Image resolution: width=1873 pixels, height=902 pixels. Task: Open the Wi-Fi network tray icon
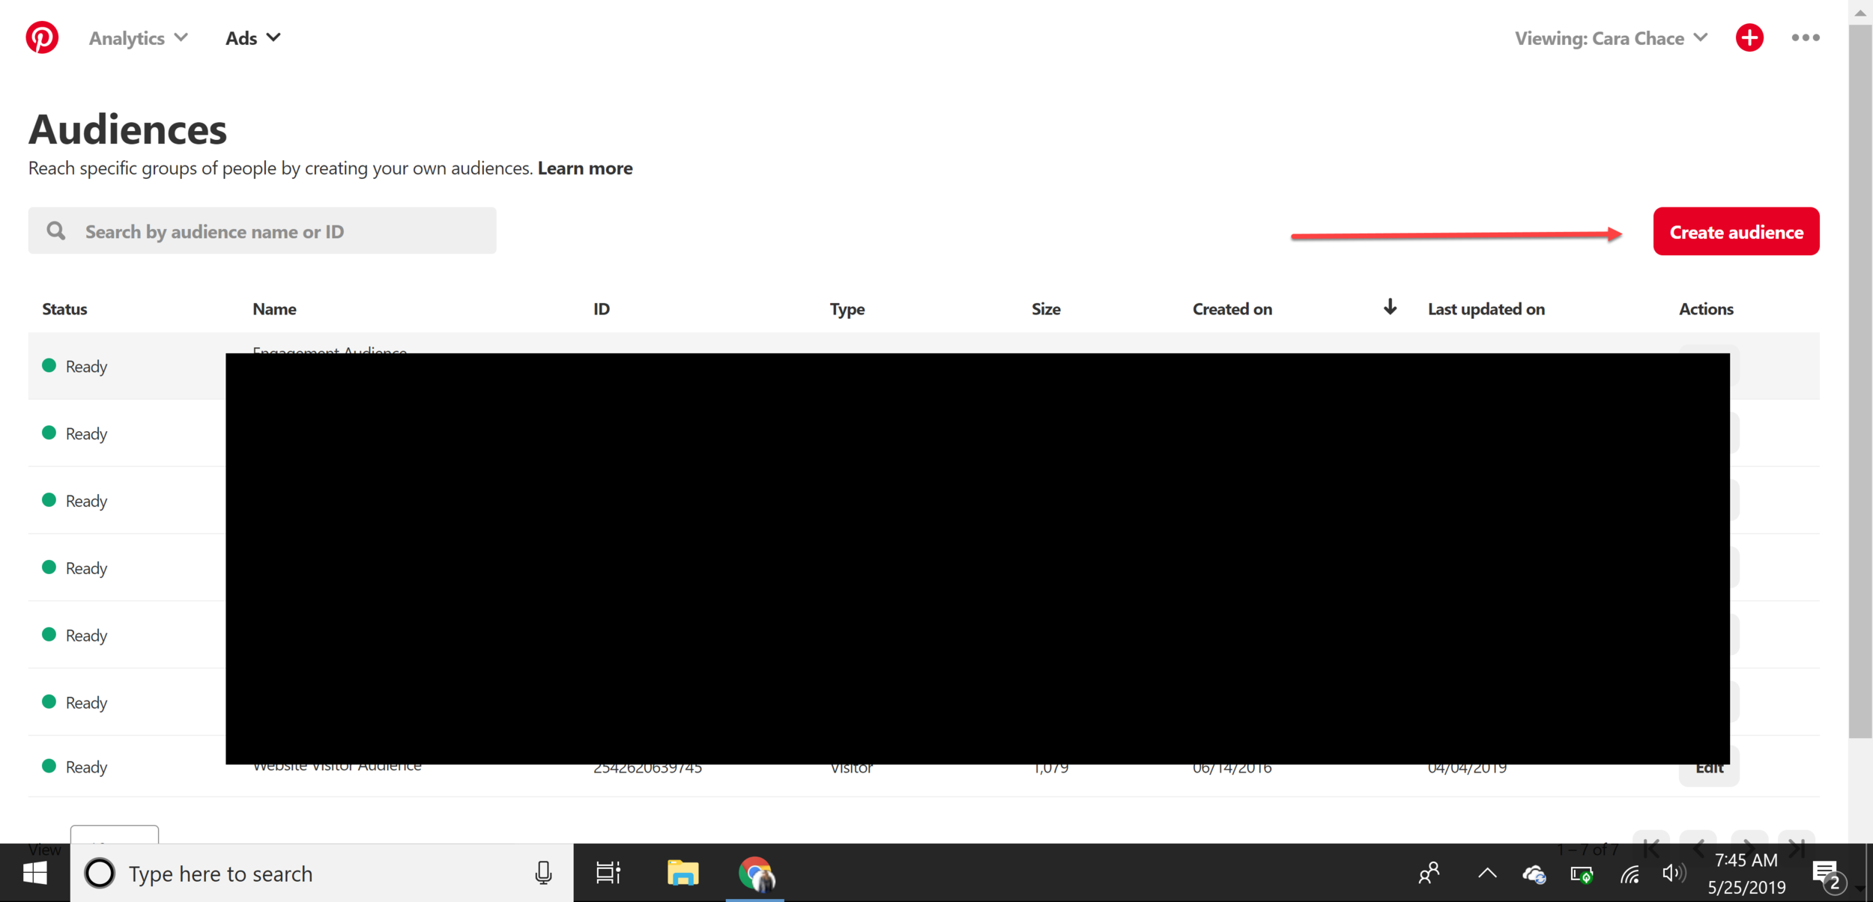(1630, 874)
